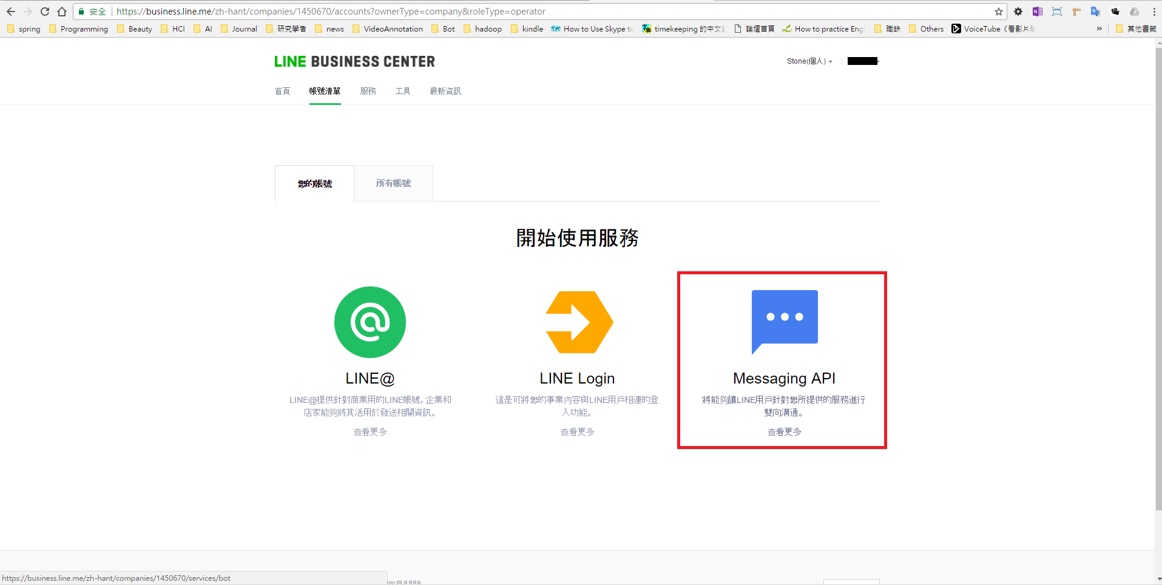
Task: Open the 其他書籤 bookmarks folder
Action: point(1136,29)
